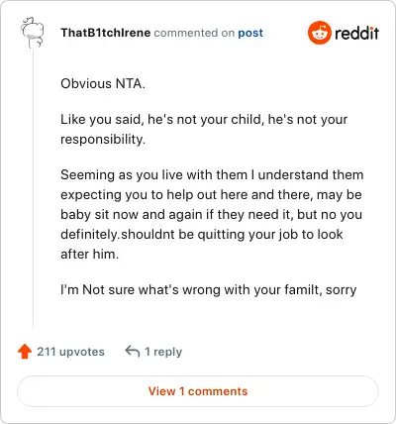Click the 'definitely.shouldnt be quitting' line

point(202,235)
